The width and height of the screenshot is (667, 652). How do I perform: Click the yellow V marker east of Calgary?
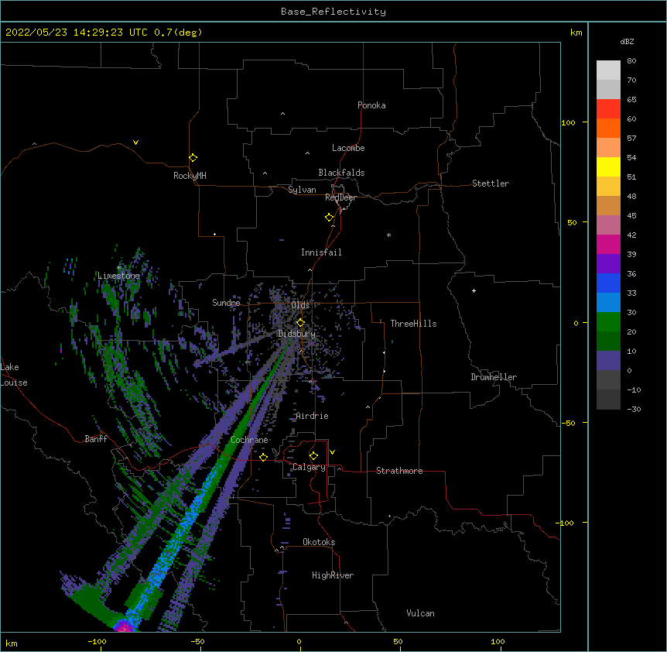332,452
